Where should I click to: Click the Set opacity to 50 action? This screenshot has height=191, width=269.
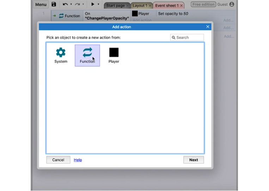pyautogui.click(x=173, y=13)
